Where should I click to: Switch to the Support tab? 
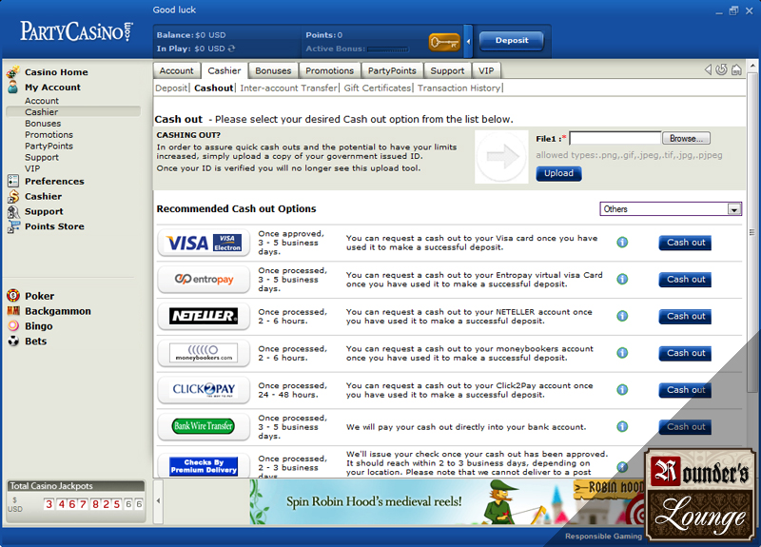point(447,70)
